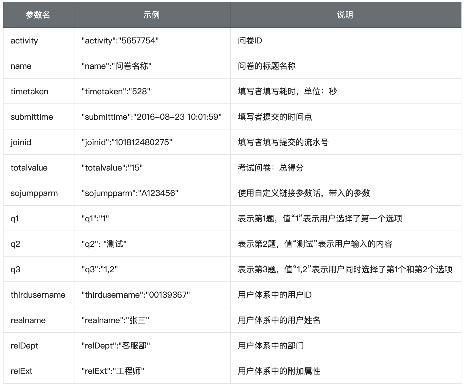Click the 表示第1题 description text
Image resolution: width=465 pixels, height=389 pixels.
tap(320, 219)
